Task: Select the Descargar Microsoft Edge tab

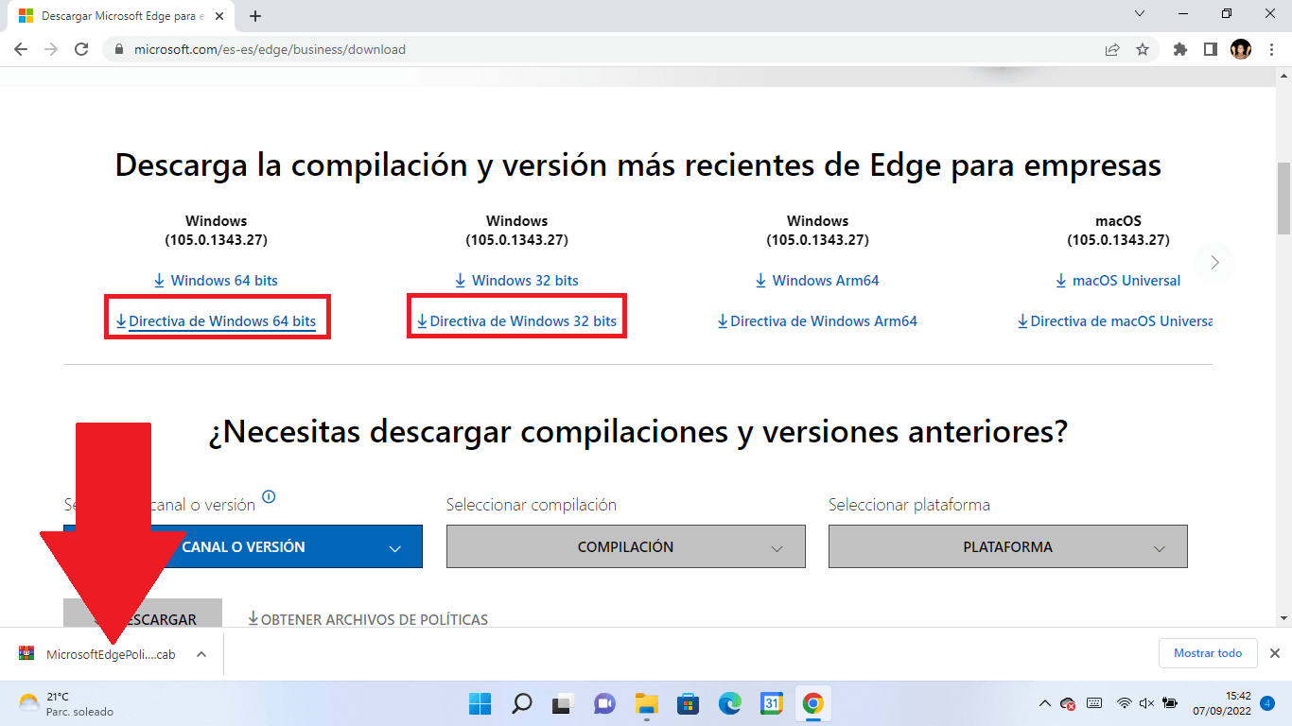Action: click(123, 16)
